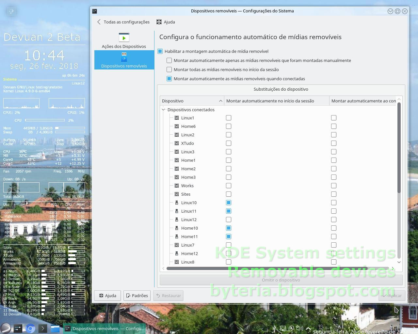Screen dimensions: 418x334
Task: Collapse the "Dispositivos conectados" tree
Action: 163,110
